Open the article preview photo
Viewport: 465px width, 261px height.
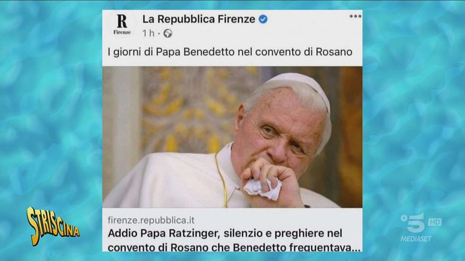coord(232,137)
